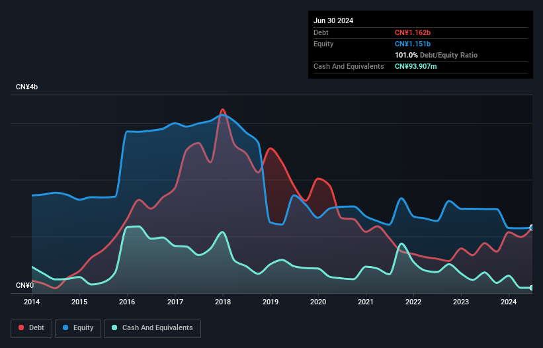Click the Debt label in tooltip
The width and height of the screenshot is (543, 348).
click(x=321, y=32)
